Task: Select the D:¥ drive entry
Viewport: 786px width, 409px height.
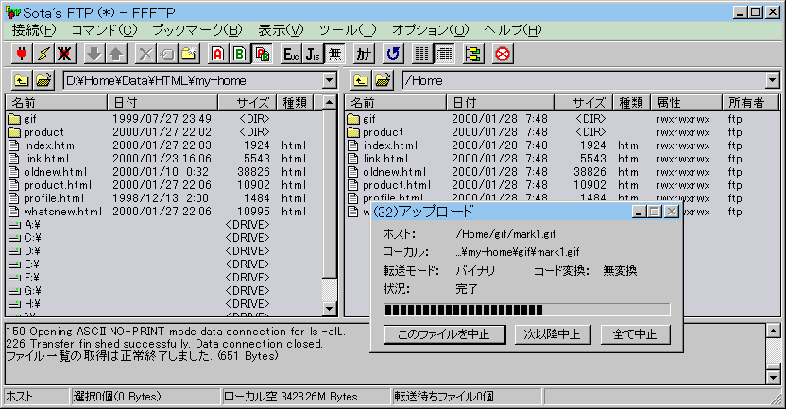Action: pos(25,251)
